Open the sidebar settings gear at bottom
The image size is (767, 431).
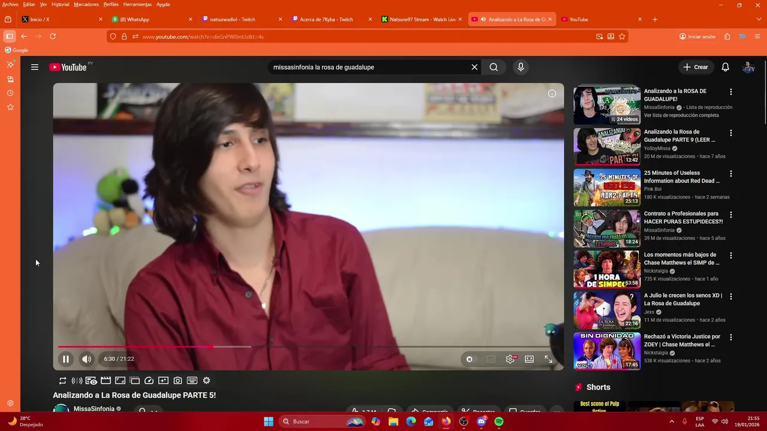pos(10,403)
